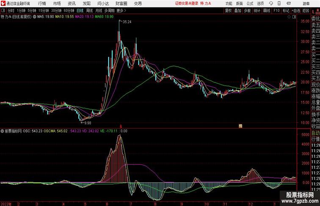Open F10 company info

coord(276,11)
